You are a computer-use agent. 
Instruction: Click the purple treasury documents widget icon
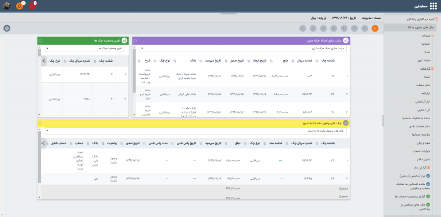346,41
